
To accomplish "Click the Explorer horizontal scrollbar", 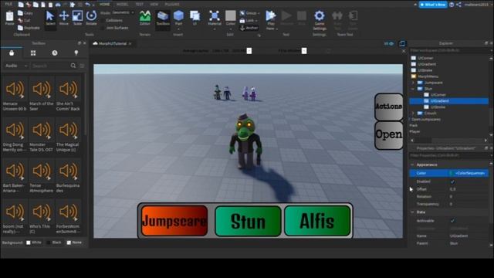I will tap(449, 141).
